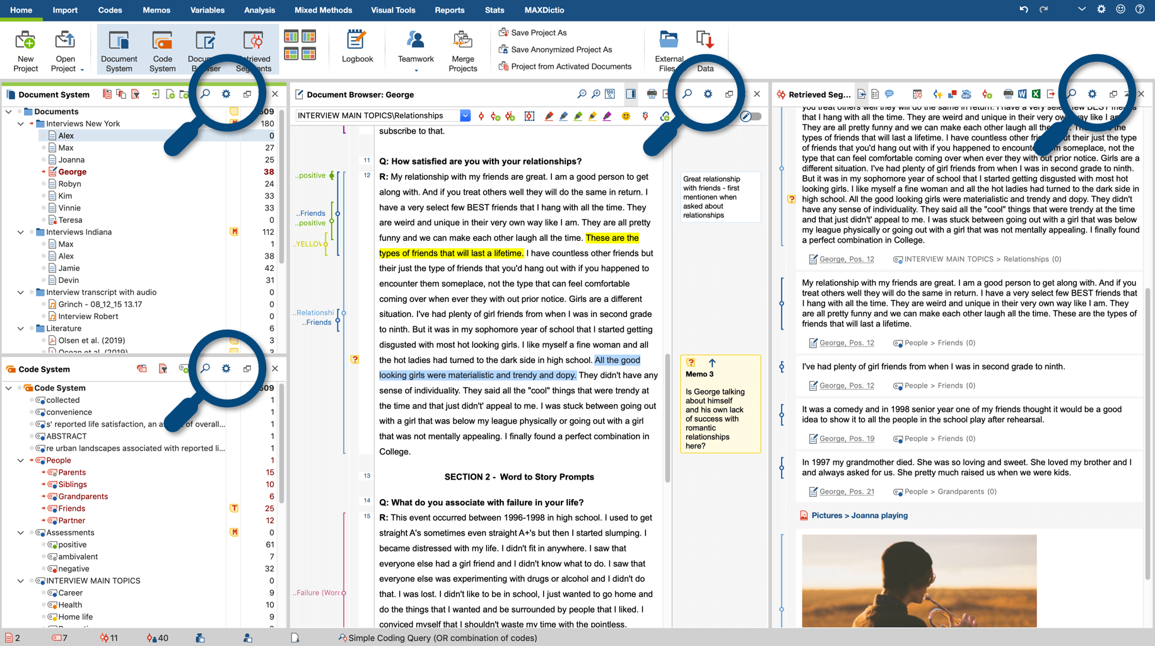Viewport: 1155px width, 646px height.
Task: Collapse the Literature folder
Action: 21,328
